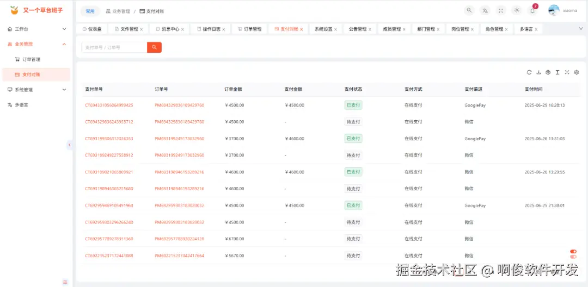
Task: Click the 2025-06-25 21:38:01 payment time
Action: tap(544, 205)
